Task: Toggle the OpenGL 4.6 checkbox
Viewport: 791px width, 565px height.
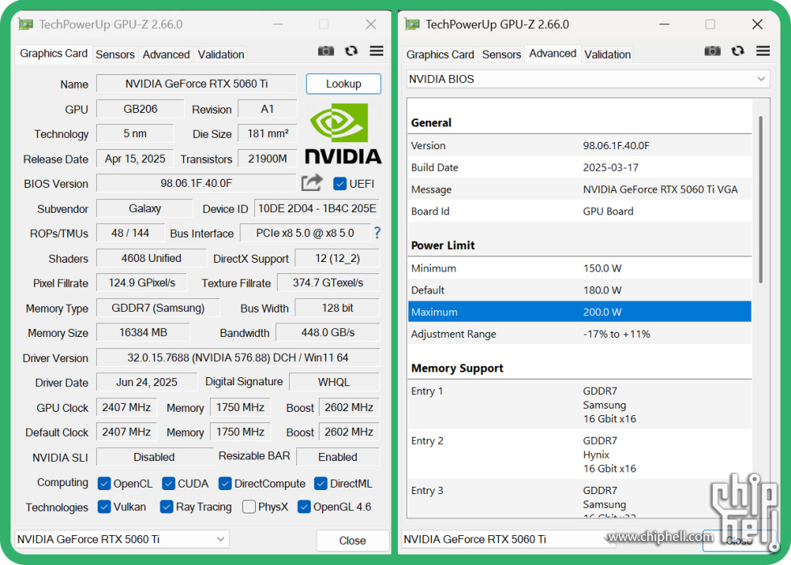Action: (303, 507)
